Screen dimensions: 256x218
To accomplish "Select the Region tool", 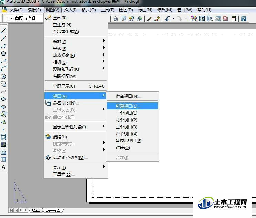I will [3, 152].
